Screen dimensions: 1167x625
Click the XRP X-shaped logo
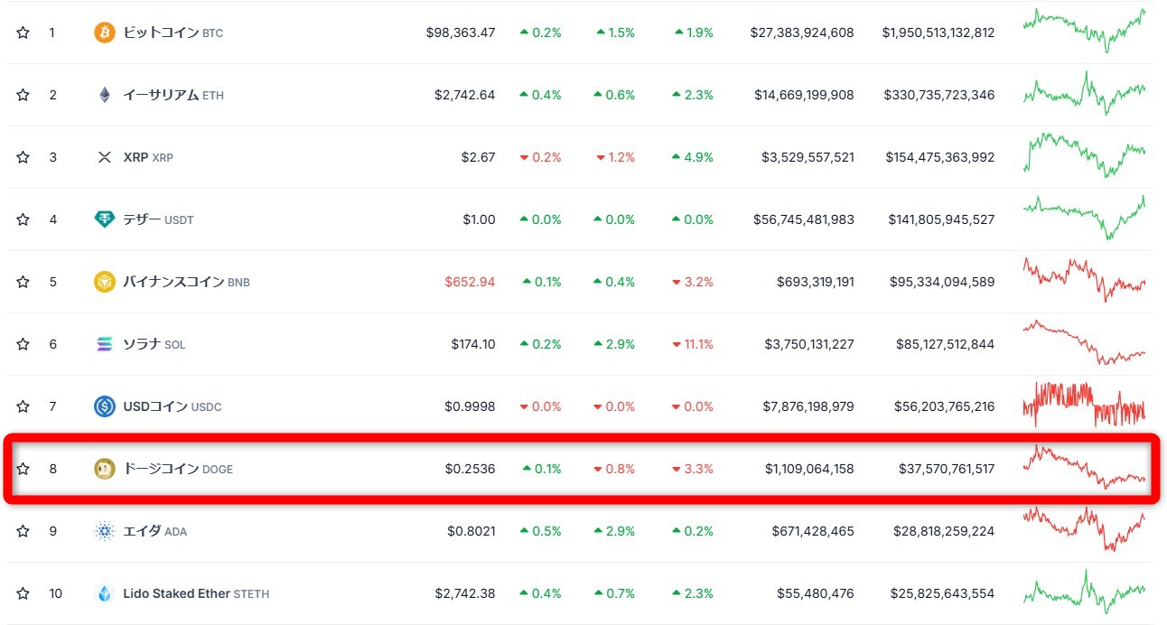click(x=105, y=157)
